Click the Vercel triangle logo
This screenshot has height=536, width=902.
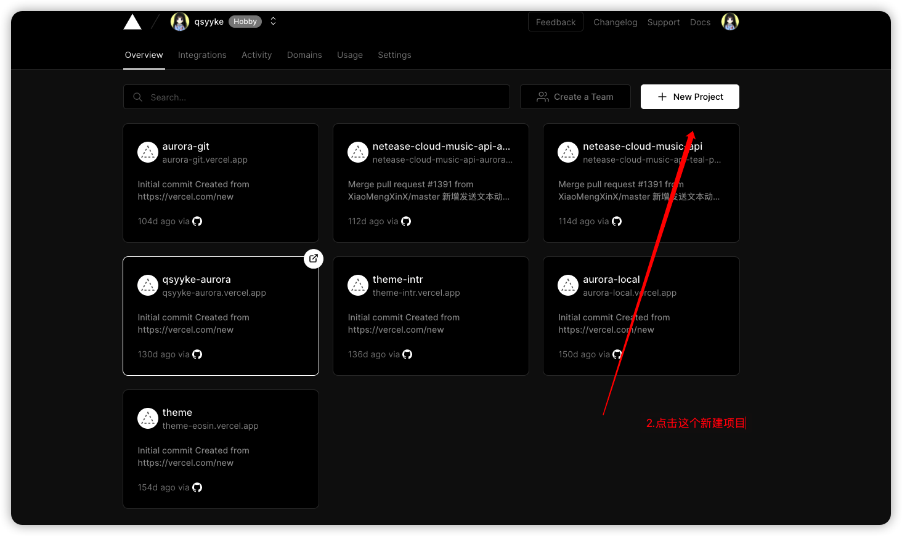coord(132,21)
